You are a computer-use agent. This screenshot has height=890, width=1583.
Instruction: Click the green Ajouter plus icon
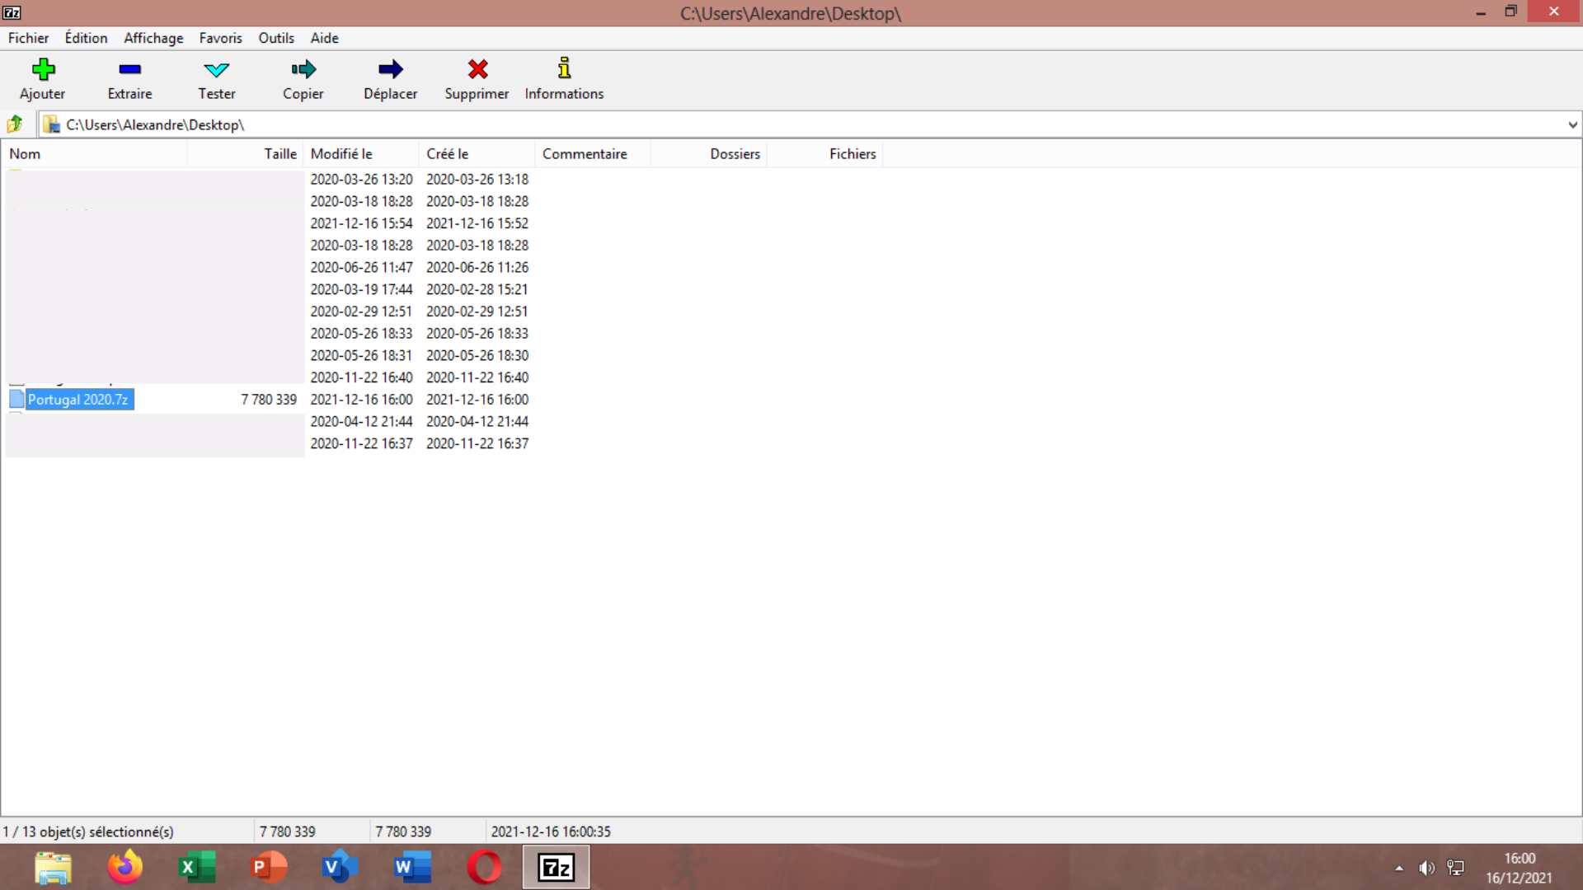pyautogui.click(x=43, y=69)
